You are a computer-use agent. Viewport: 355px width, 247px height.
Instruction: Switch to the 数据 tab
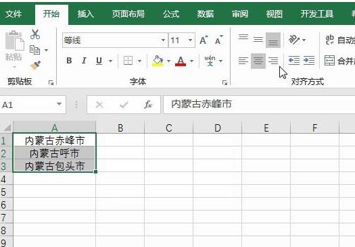coord(206,14)
